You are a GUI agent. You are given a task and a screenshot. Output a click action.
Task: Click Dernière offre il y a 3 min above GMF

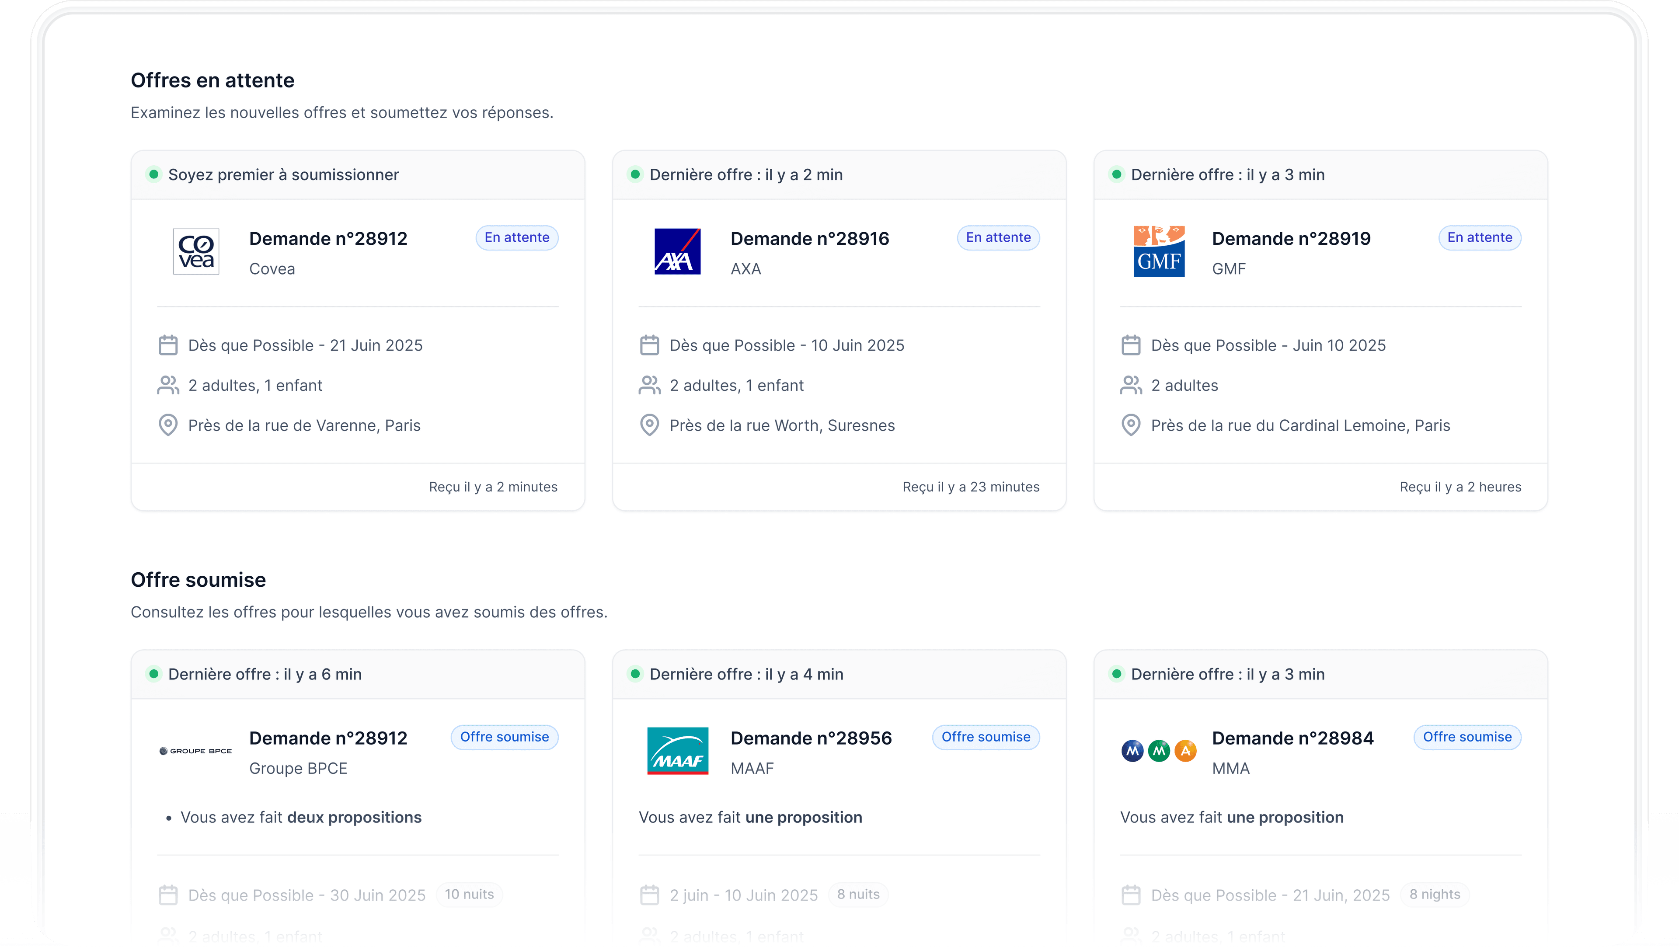point(1228,175)
